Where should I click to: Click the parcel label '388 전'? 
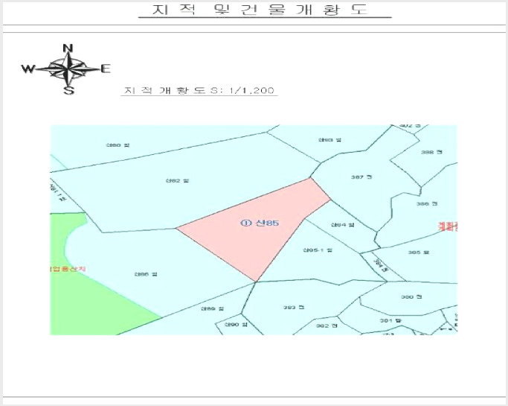pyautogui.click(x=431, y=152)
